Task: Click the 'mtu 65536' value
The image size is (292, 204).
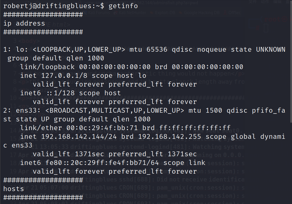Action: (148, 49)
